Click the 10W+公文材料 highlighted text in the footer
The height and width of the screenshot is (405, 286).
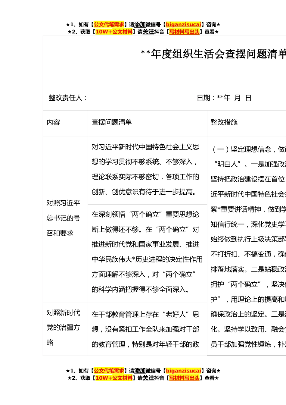coord(114,378)
